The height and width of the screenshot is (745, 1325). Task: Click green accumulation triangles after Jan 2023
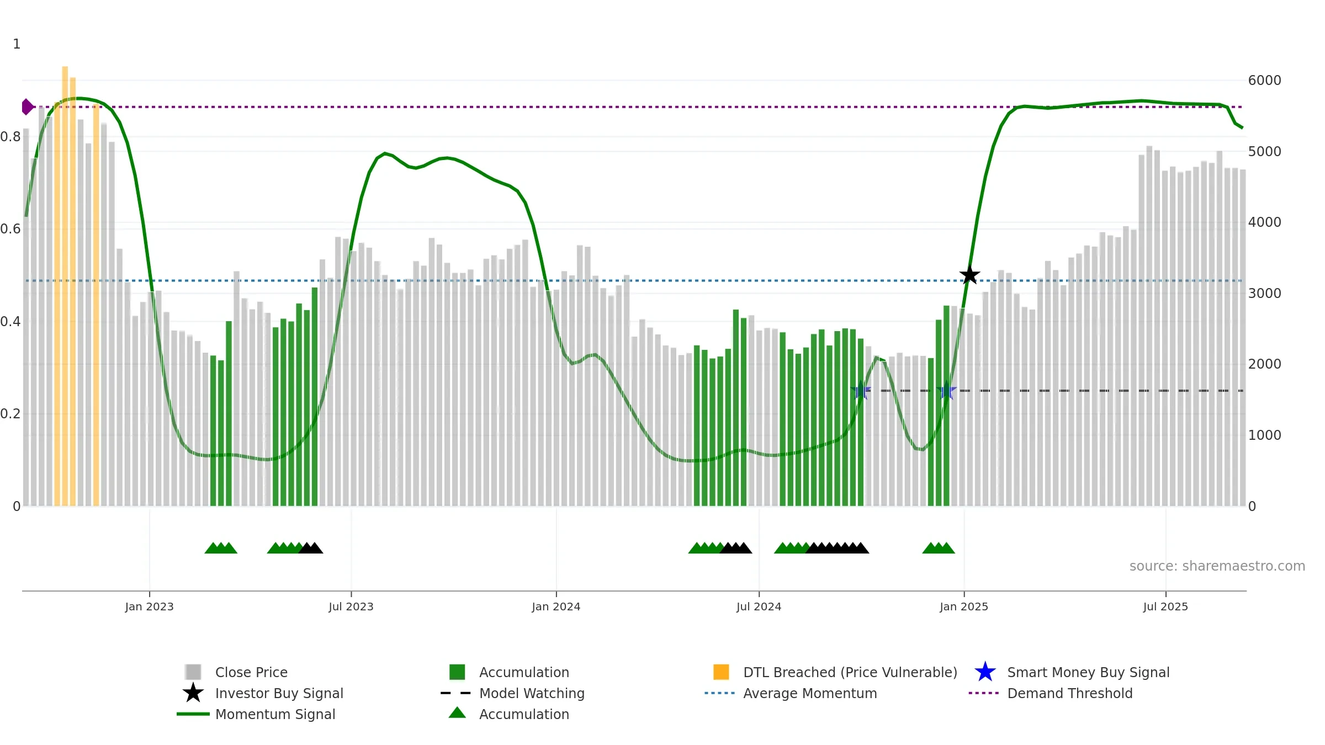click(221, 548)
